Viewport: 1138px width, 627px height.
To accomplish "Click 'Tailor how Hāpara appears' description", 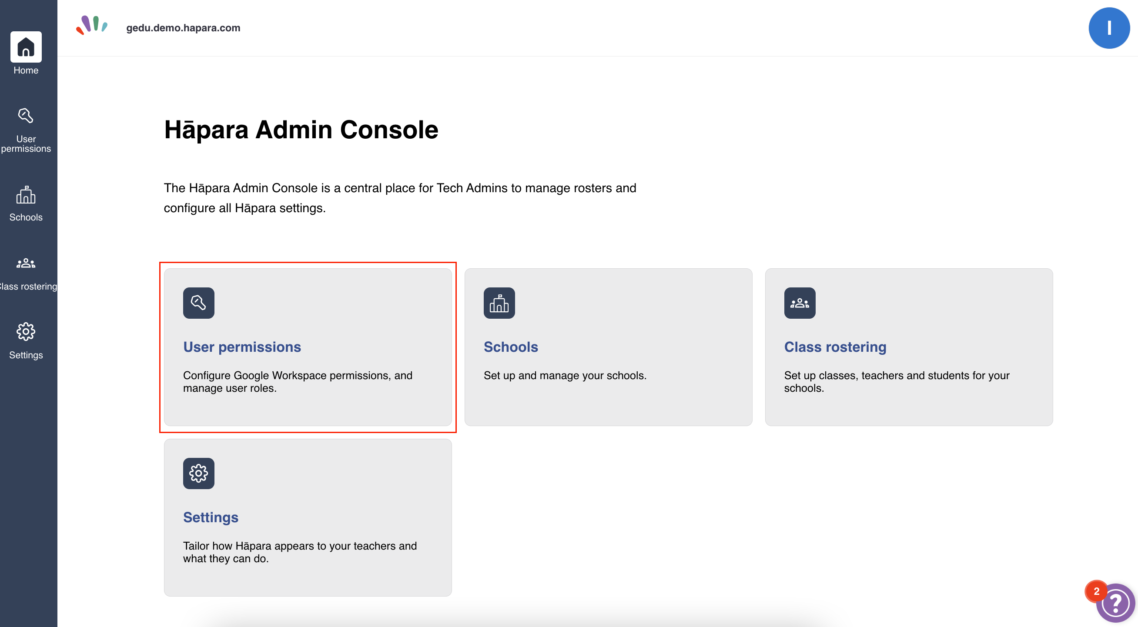I will pos(300,552).
